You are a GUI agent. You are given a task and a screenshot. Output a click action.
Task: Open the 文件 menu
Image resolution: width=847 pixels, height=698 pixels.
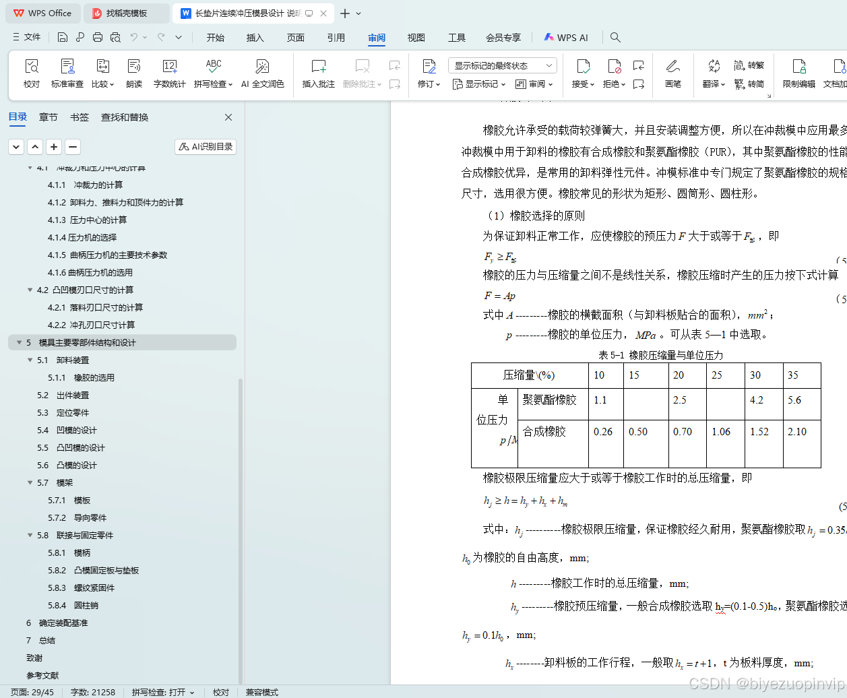point(27,37)
